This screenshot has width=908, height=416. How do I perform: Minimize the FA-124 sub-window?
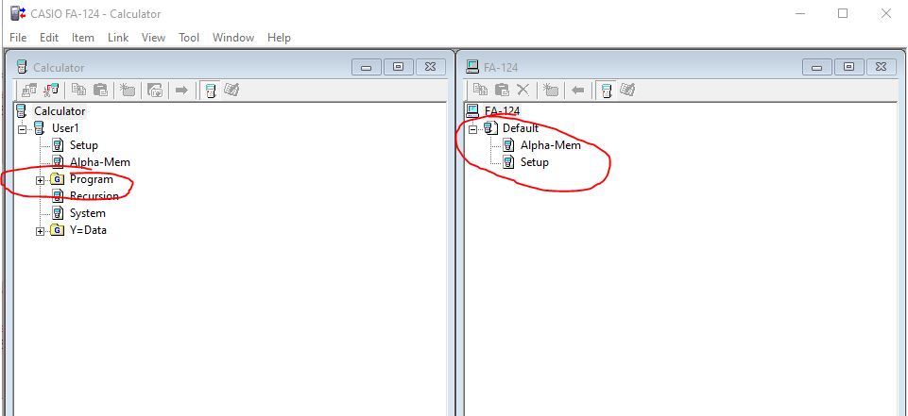tap(817, 67)
